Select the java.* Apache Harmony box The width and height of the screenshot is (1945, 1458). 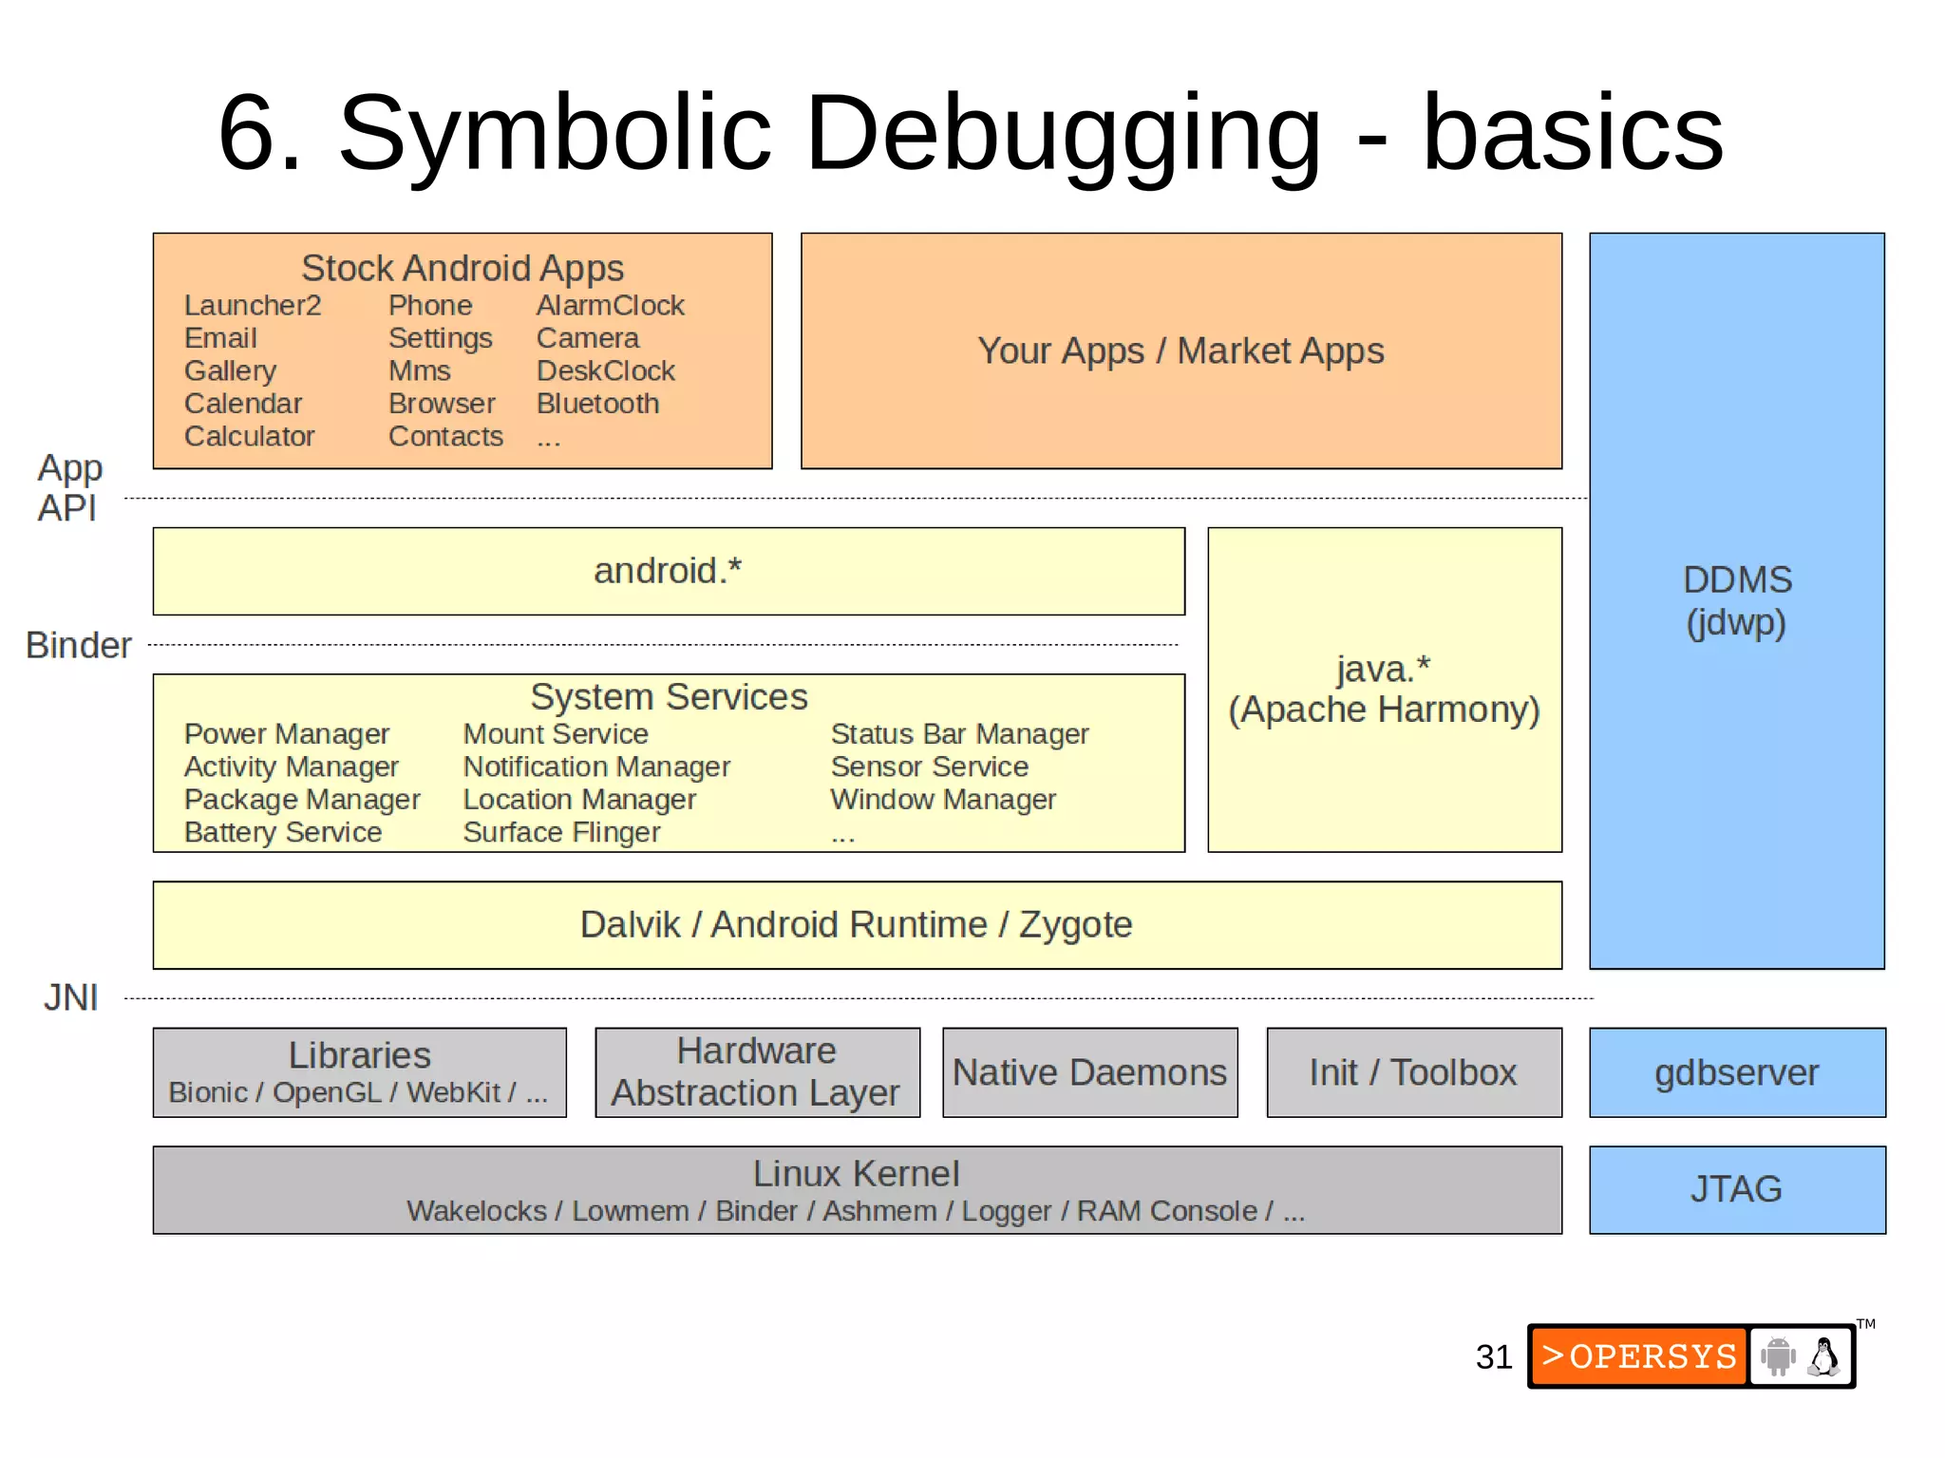[x=1384, y=690]
